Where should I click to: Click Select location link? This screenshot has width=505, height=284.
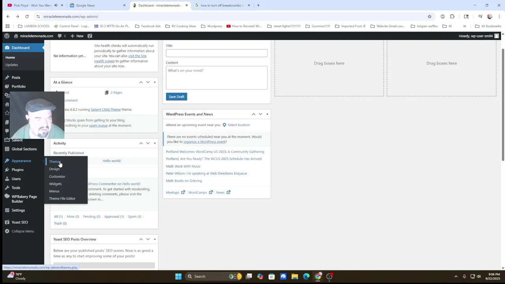pyautogui.click(x=238, y=125)
